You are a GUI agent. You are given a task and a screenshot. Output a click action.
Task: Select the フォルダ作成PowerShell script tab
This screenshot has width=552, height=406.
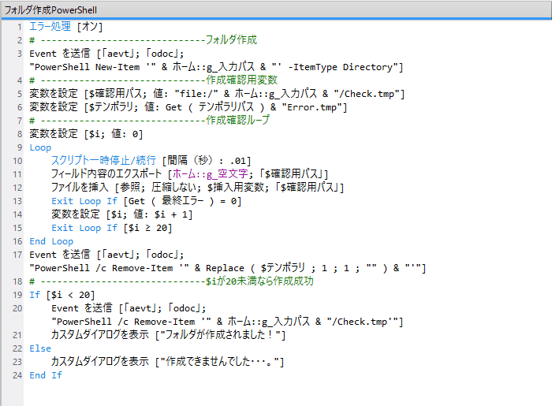[50, 9]
